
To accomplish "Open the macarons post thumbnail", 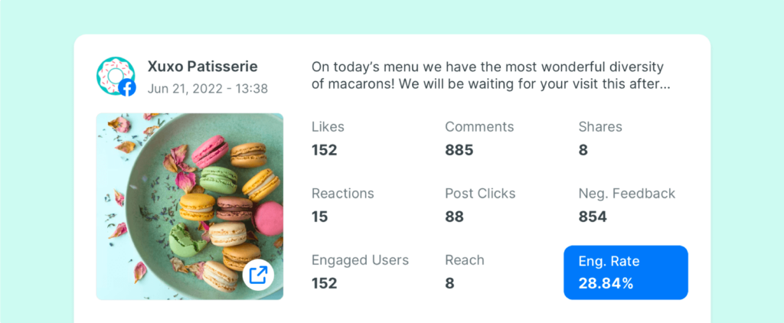I will pyautogui.click(x=190, y=207).
